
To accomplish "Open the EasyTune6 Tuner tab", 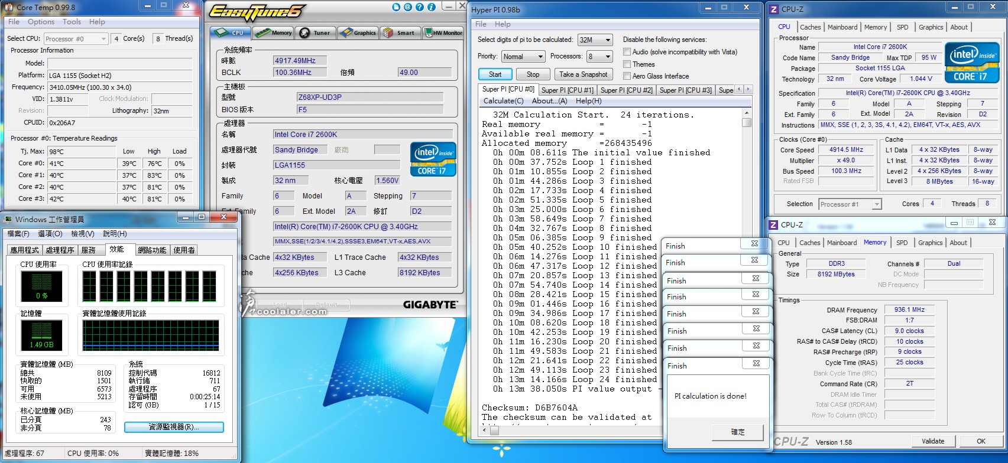I will (316, 33).
